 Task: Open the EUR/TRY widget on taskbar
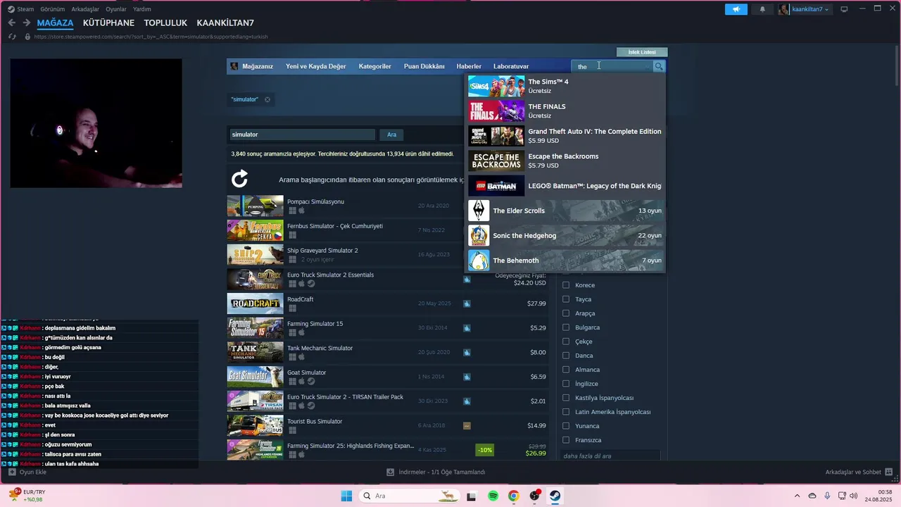pos(27,495)
